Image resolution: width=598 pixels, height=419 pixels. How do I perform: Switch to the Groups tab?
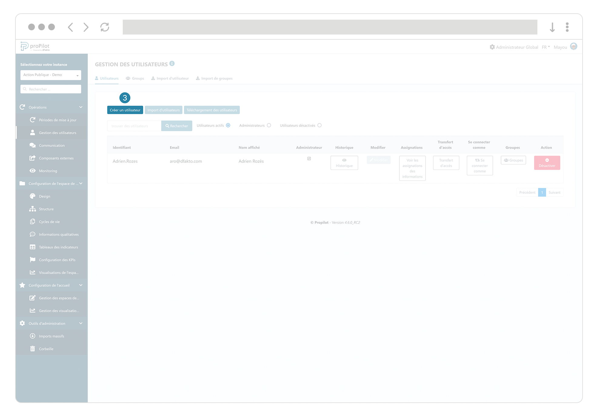135,78
